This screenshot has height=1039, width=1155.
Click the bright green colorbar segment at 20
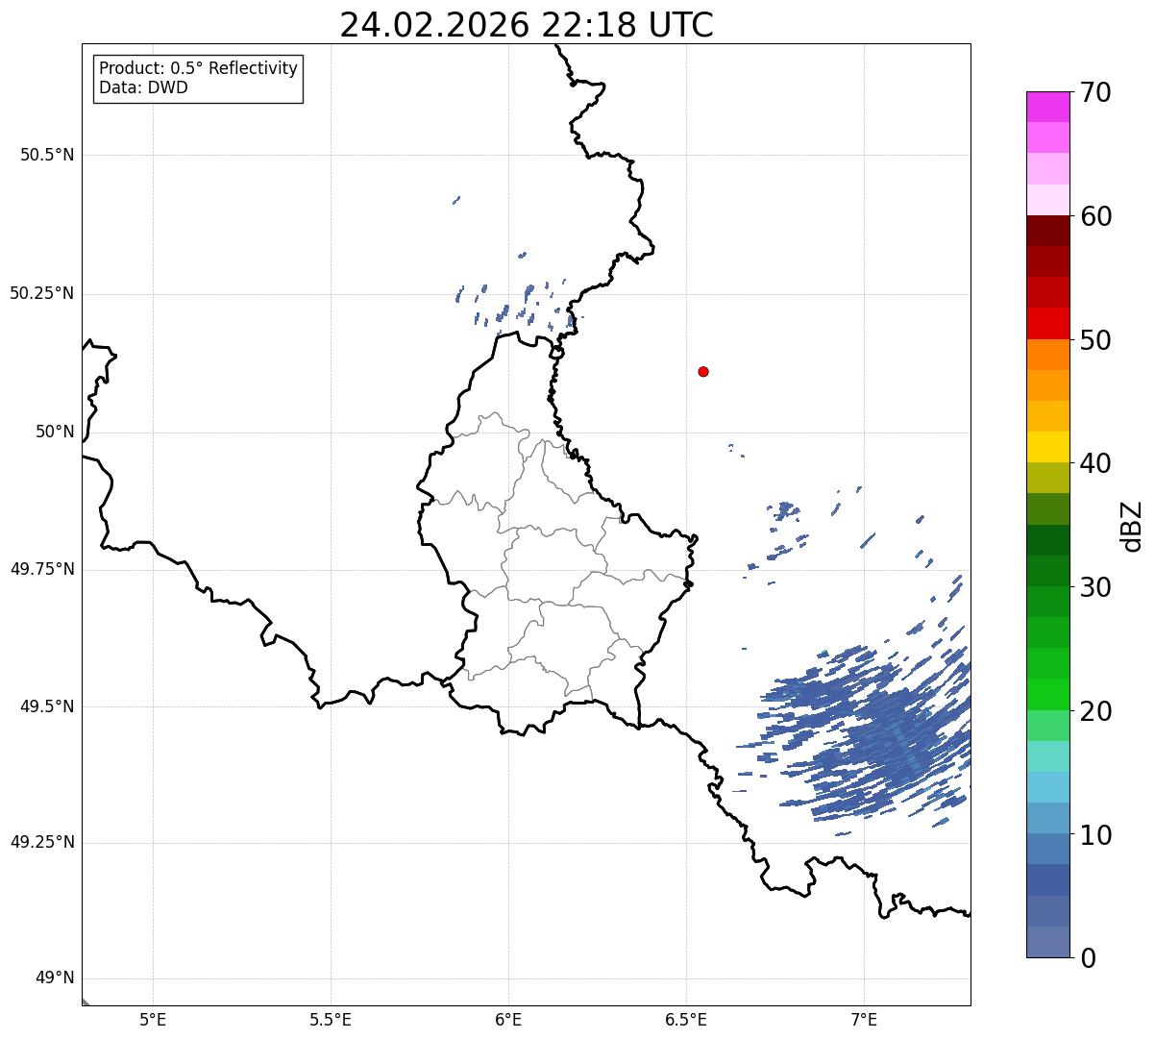pyautogui.click(x=1047, y=695)
